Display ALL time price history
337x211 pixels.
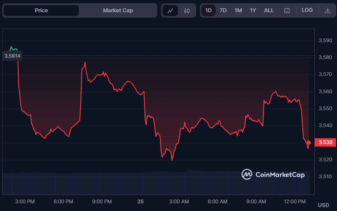(x=269, y=10)
